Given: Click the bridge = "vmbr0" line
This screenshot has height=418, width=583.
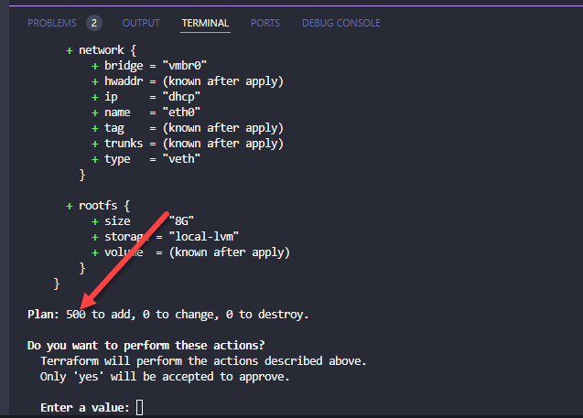Looking at the screenshot, I should click(x=163, y=67).
